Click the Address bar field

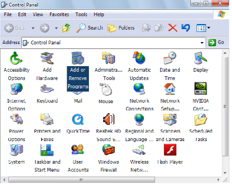tap(113, 43)
